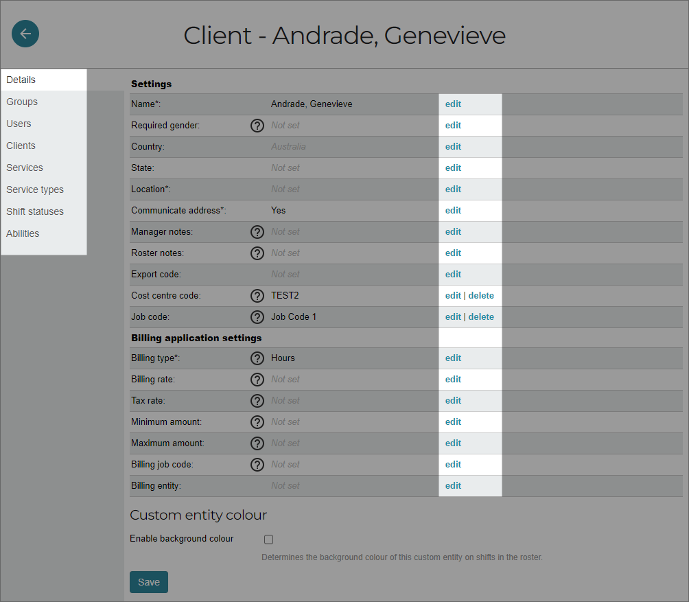Screen dimensions: 689x602
Task: Open help icon for Roster notes
Action: (x=257, y=253)
